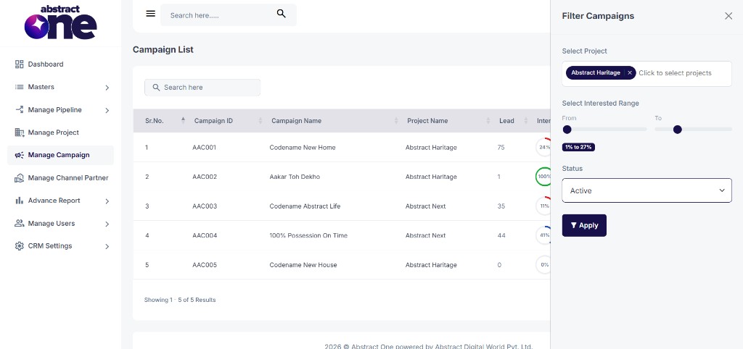Click the Manage Project building icon
Image resolution: width=743 pixels, height=349 pixels.
click(x=20, y=133)
